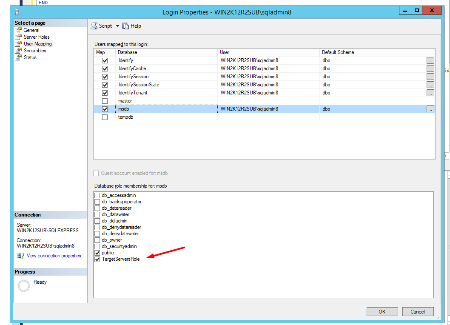Check Map for tempdb database

point(105,117)
